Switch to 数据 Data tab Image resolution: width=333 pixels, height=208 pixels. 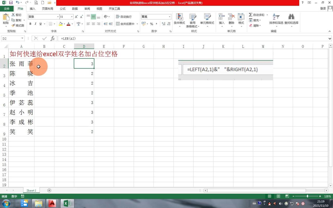tap(75, 9)
